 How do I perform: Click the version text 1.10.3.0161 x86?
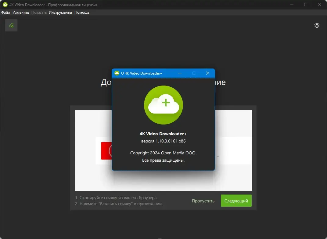163,141
